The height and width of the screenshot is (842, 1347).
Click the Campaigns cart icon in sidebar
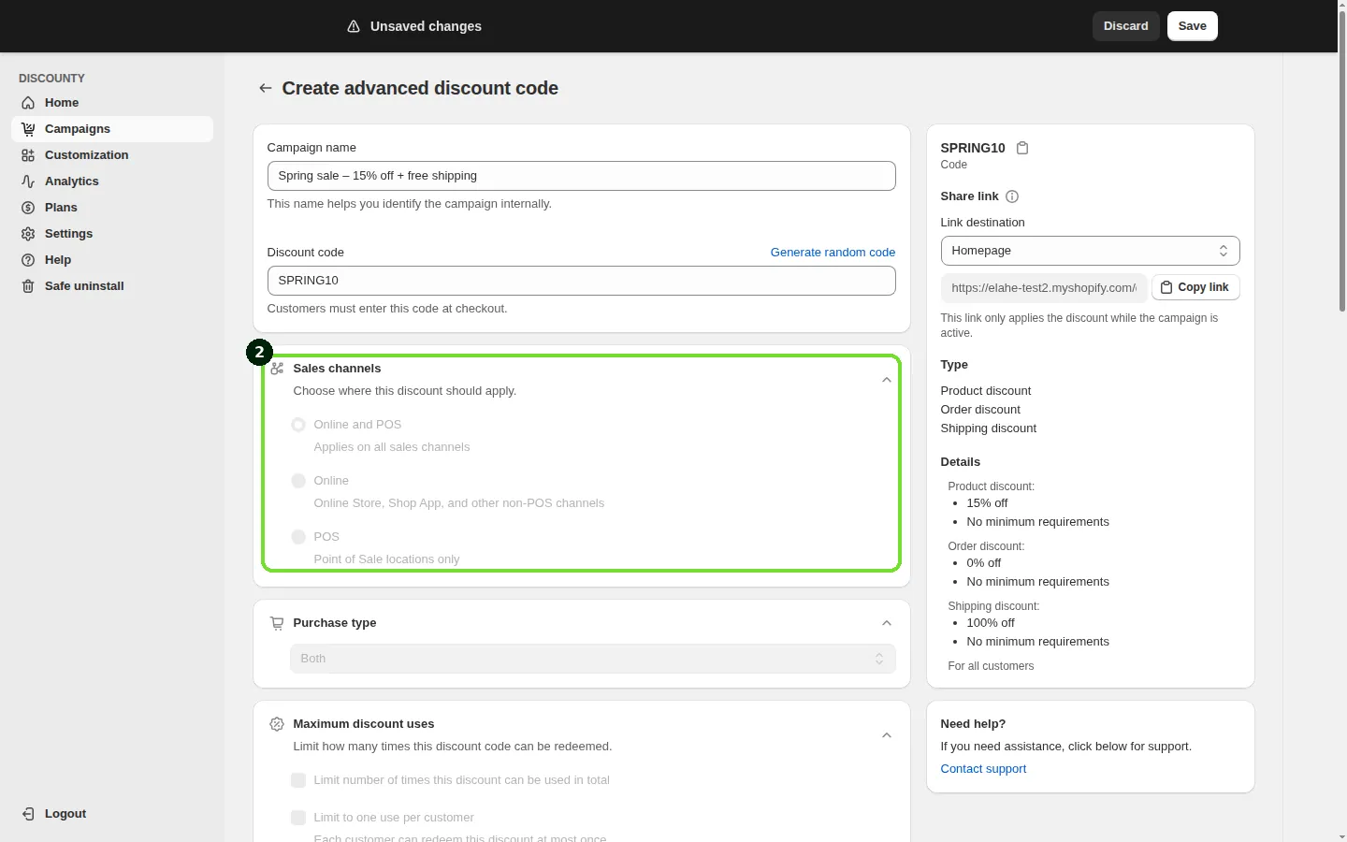(x=28, y=129)
